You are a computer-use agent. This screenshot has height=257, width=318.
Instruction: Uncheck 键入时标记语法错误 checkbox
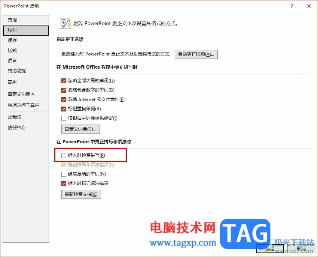64,183
